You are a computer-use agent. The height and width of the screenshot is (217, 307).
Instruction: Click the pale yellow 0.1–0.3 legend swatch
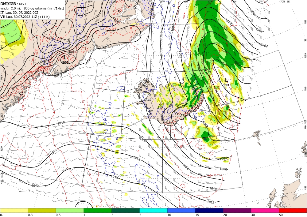tap(14, 210)
